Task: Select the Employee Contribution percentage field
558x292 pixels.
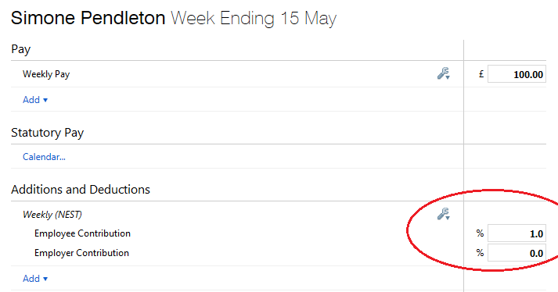Action: [517, 233]
